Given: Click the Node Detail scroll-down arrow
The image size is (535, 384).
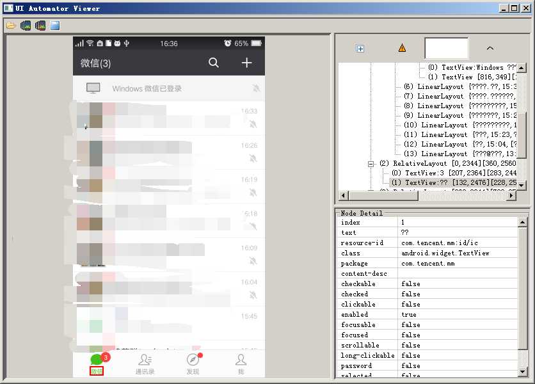Looking at the screenshot, I should coord(522,371).
